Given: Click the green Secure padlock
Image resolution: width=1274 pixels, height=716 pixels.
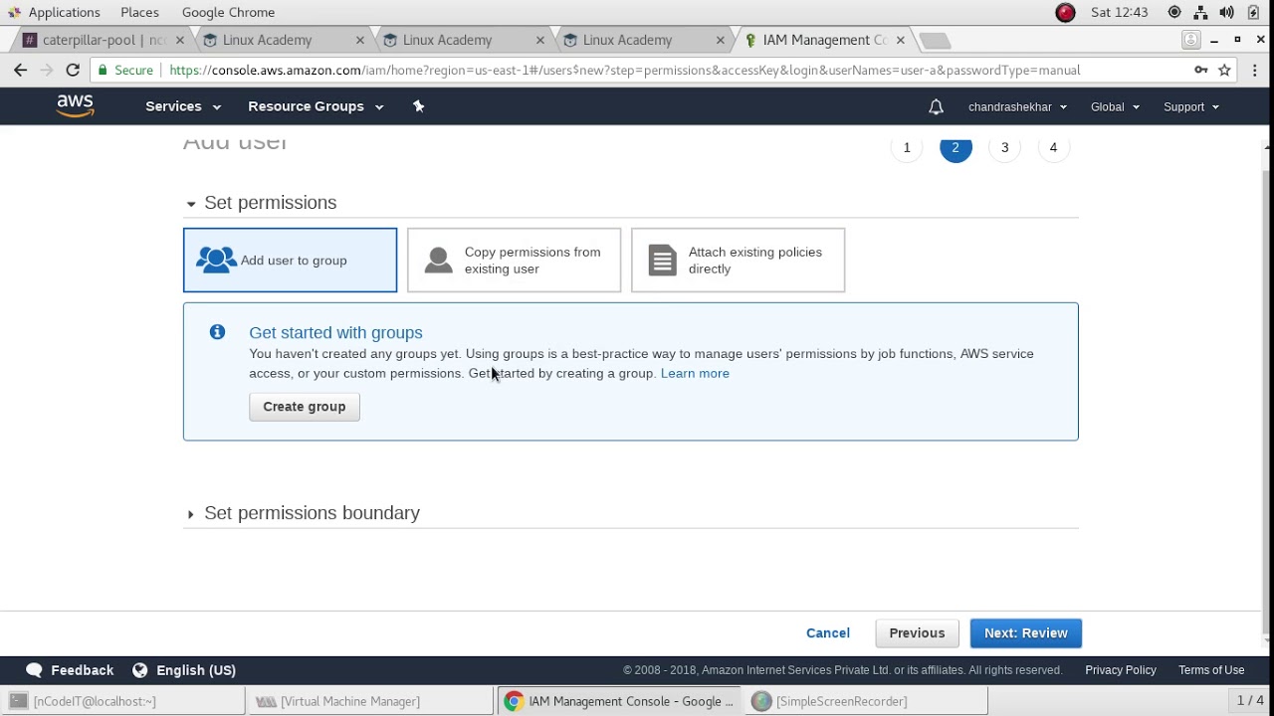Looking at the screenshot, I should pyautogui.click(x=102, y=71).
